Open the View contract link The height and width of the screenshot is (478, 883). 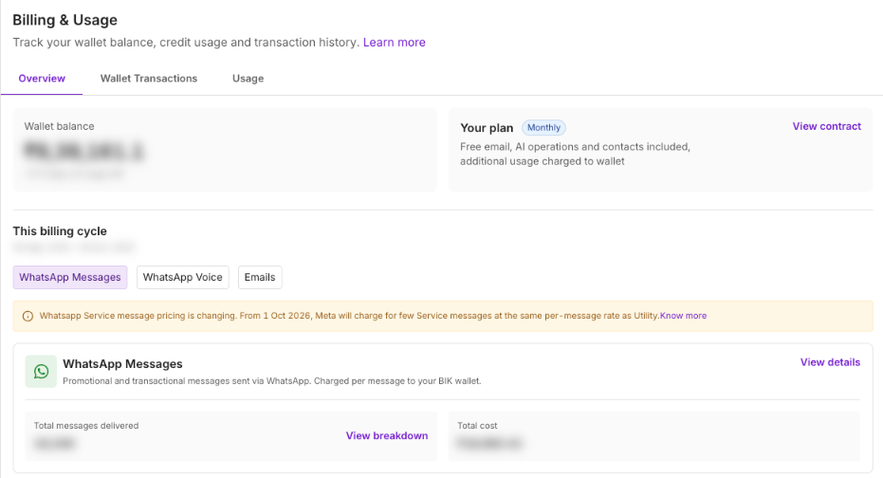[827, 126]
